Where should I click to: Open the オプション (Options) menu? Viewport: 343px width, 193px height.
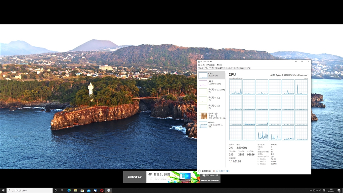coord(210,65)
